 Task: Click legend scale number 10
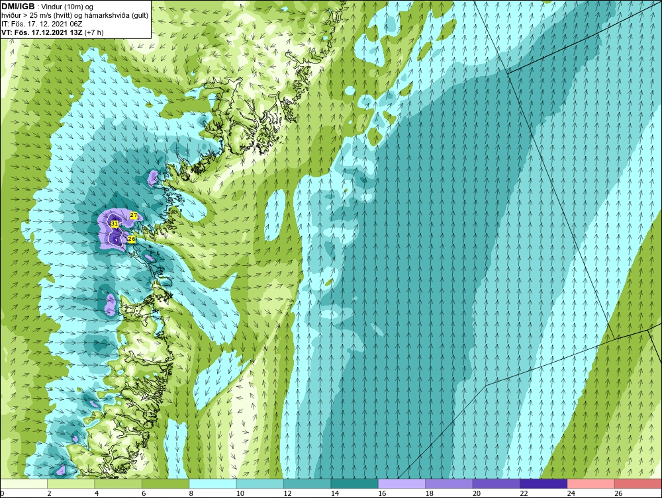click(x=240, y=493)
